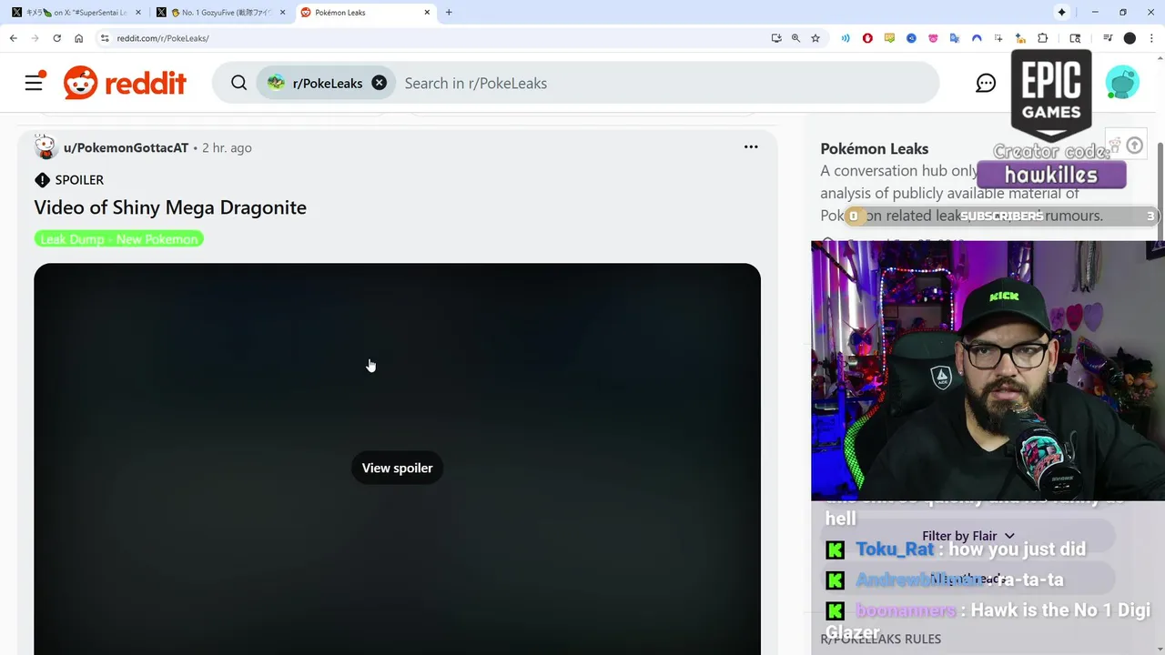Open the Chrome three-dot menu
1165x655 pixels.
coord(1151,38)
